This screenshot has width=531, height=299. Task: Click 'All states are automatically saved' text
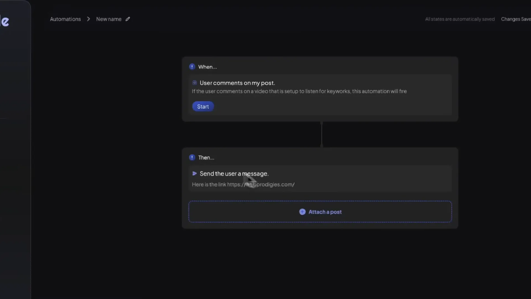[x=460, y=19]
